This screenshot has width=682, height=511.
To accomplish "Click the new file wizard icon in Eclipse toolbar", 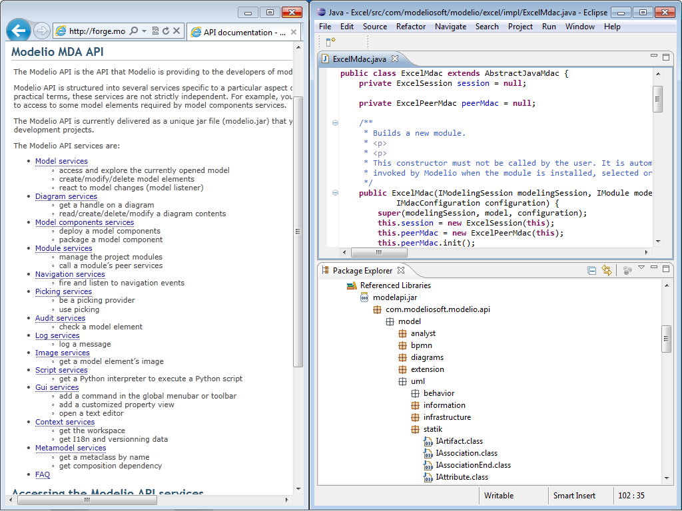I will click(x=330, y=41).
